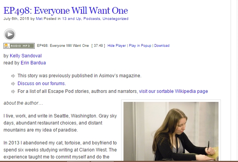The width and height of the screenshot is (238, 162).
Task: Download the episode MP3
Action: (162, 46)
